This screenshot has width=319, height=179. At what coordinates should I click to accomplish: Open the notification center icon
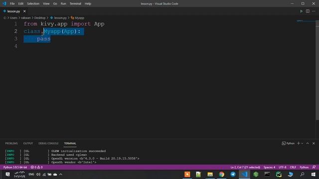pyautogui.click(x=7, y=175)
